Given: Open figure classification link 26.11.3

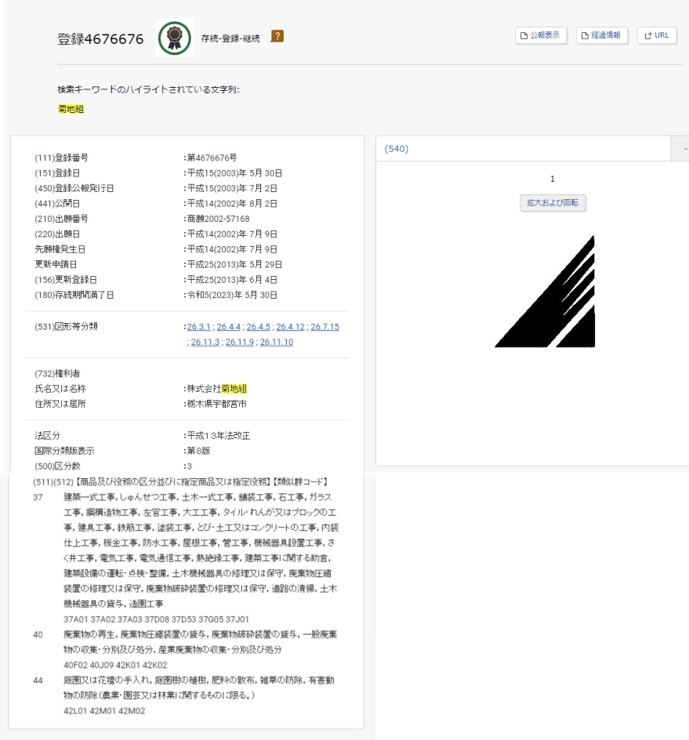Looking at the screenshot, I should point(205,342).
